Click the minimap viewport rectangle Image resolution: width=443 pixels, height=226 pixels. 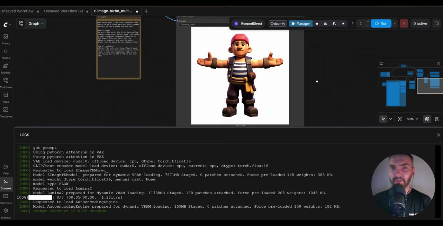coord(430,86)
